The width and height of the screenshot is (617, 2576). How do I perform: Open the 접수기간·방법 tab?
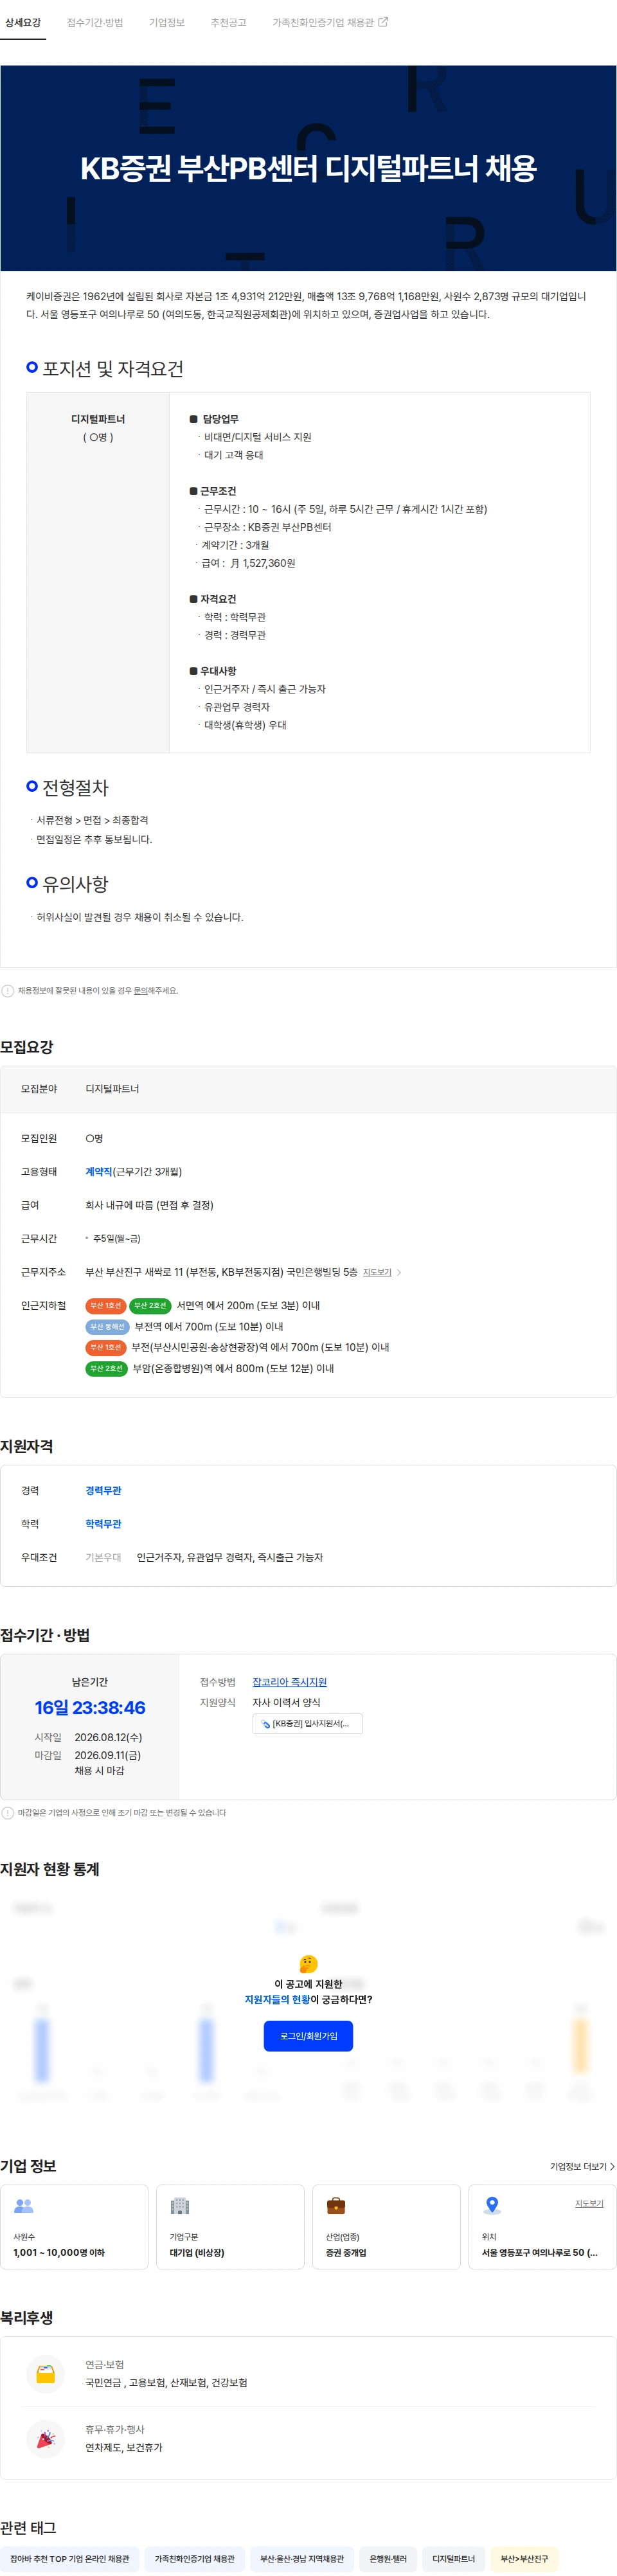[95, 22]
